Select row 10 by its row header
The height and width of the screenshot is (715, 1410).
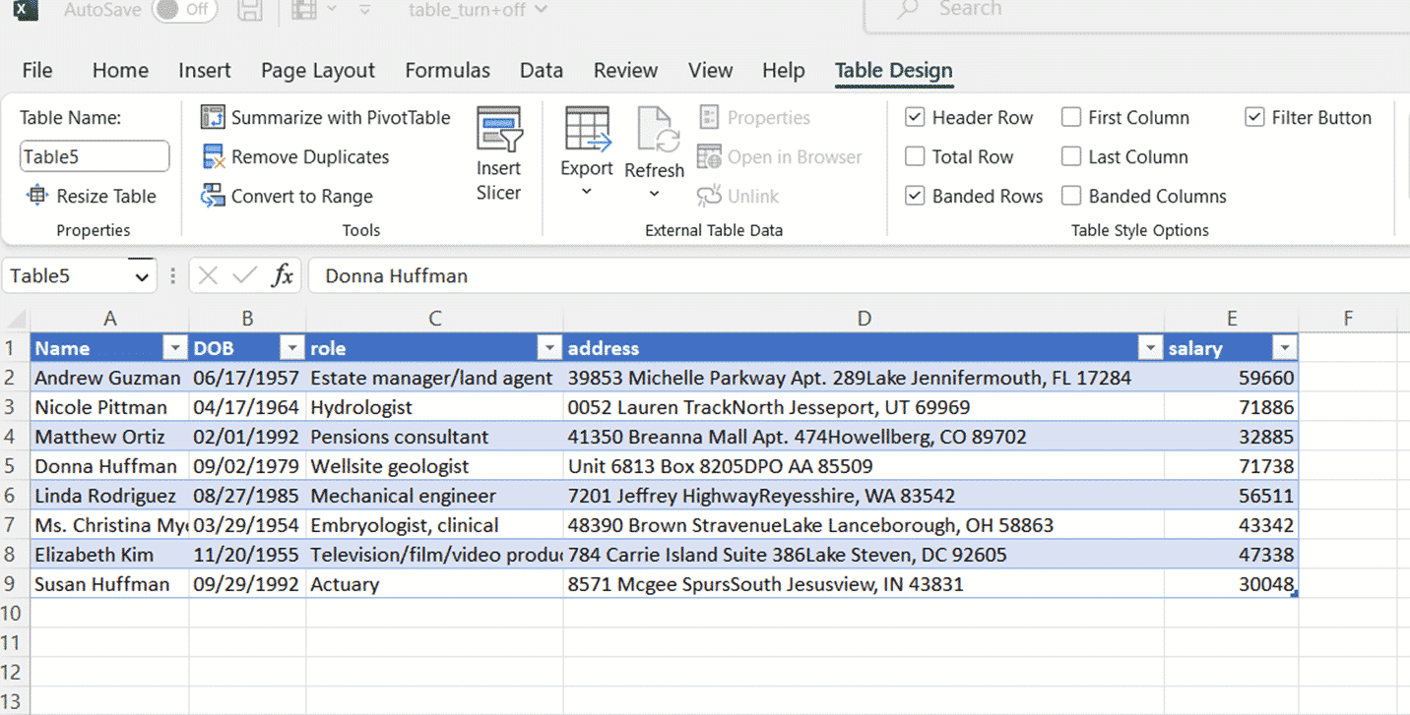pos(15,614)
